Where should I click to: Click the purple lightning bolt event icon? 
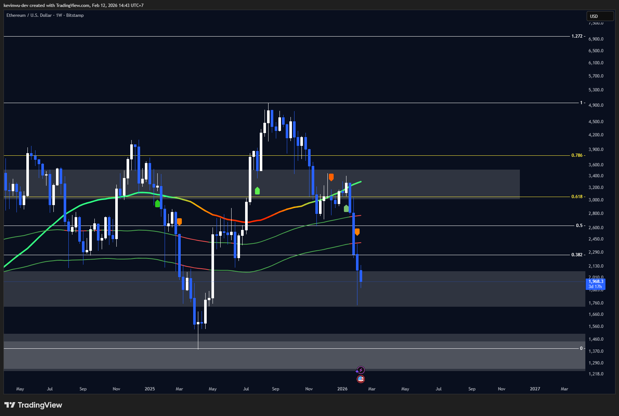360,370
